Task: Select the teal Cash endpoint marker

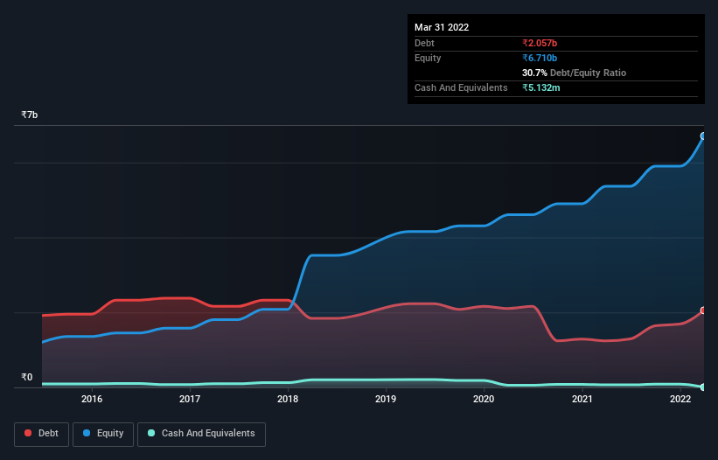Action: (x=703, y=387)
